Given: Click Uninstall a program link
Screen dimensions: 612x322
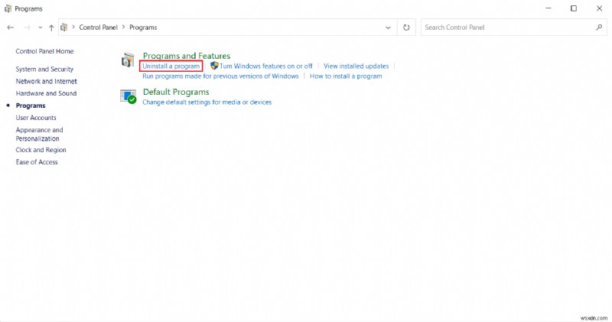Looking at the screenshot, I should pyautogui.click(x=171, y=66).
